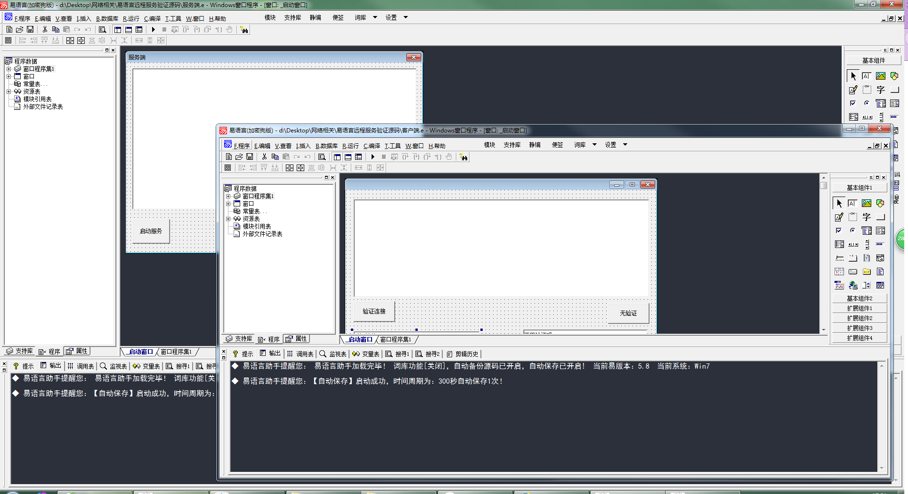Open the 设置 dropdown arrow in the server window

(x=405, y=17)
